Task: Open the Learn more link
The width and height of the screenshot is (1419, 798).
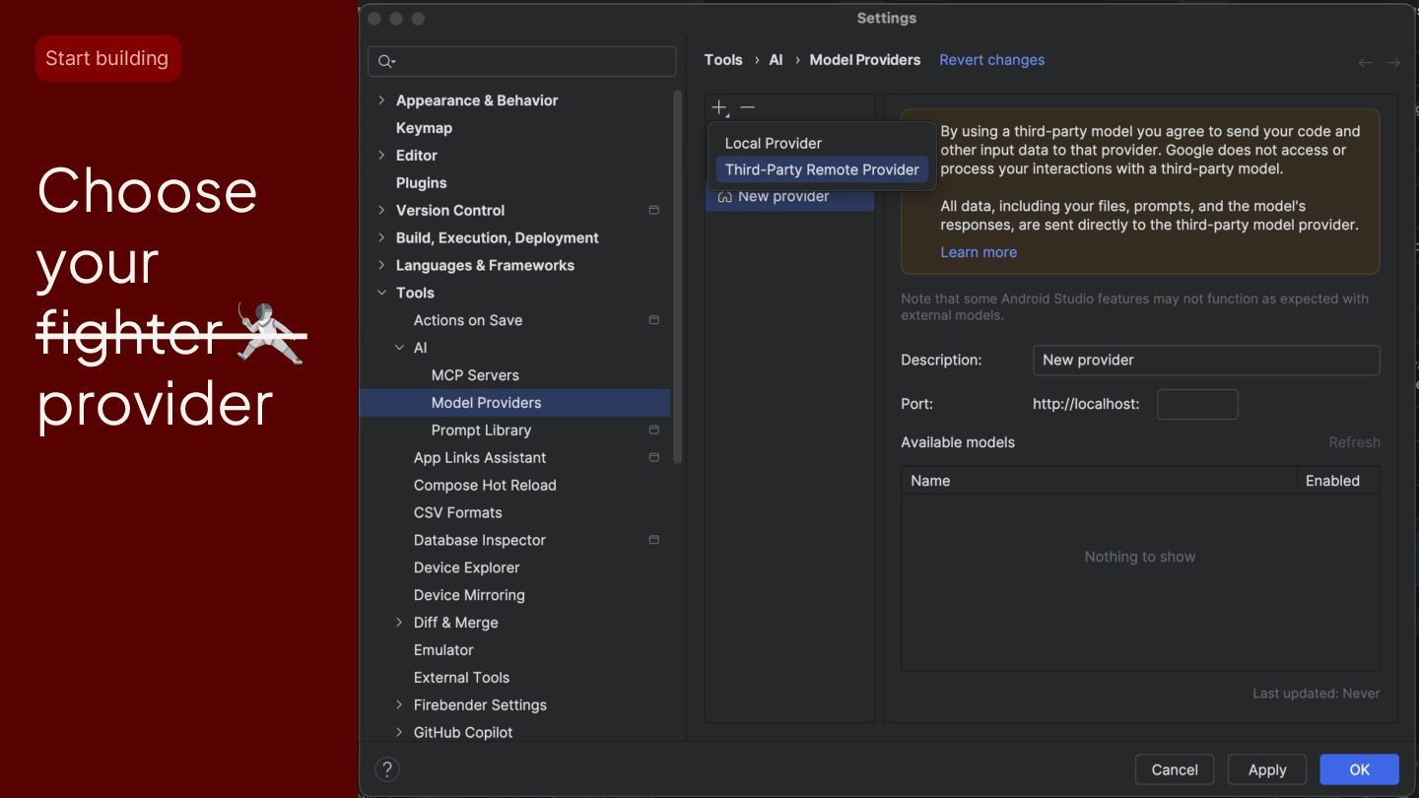Action: click(x=979, y=252)
